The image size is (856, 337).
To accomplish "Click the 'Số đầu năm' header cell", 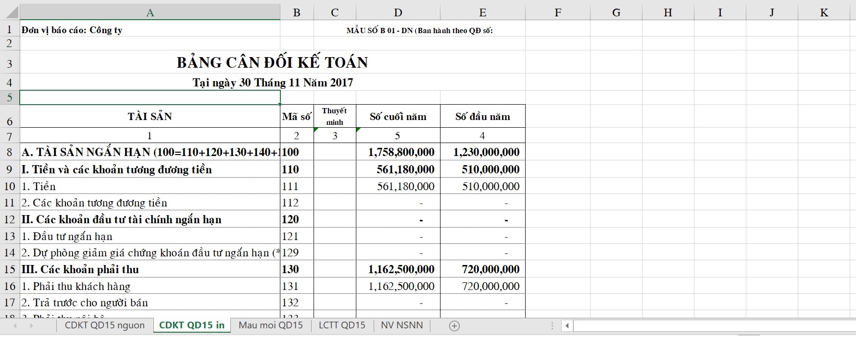I will [x=483, y=116].
